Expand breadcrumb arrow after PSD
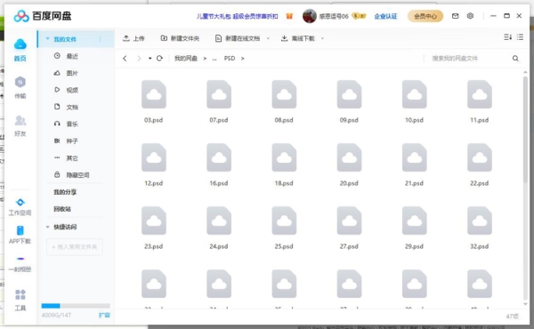 [242, 59]
